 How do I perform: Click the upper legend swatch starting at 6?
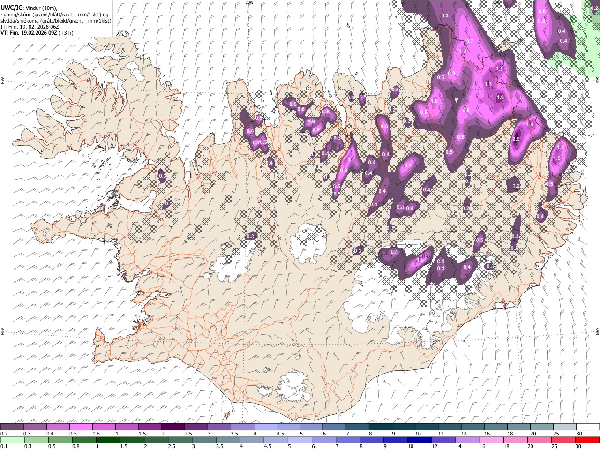coord(334,427)
